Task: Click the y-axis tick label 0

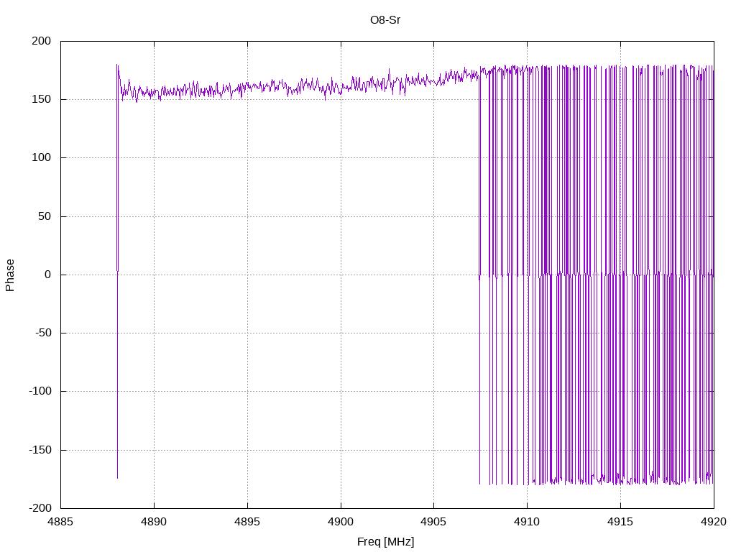Action: click(48, 275)
